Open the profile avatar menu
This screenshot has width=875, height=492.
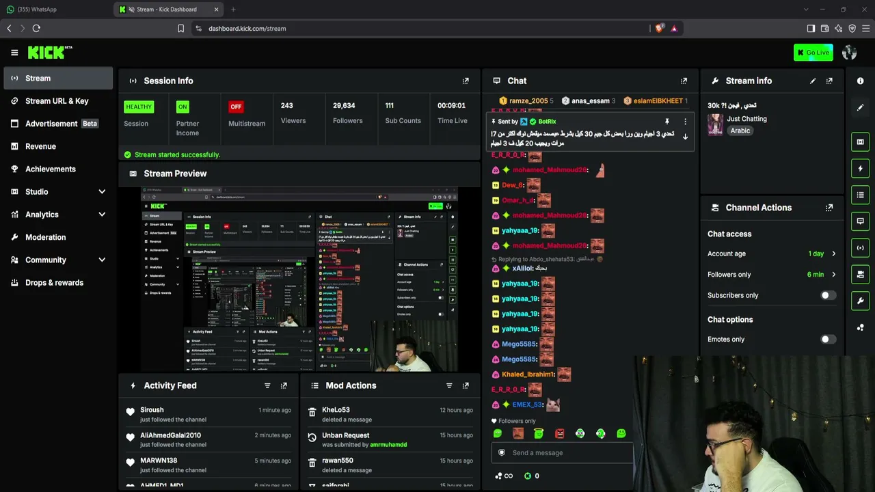(850, 53)
